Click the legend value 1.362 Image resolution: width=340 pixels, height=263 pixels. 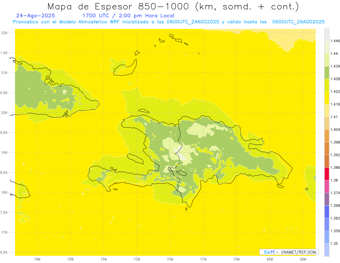pos(335,218)
